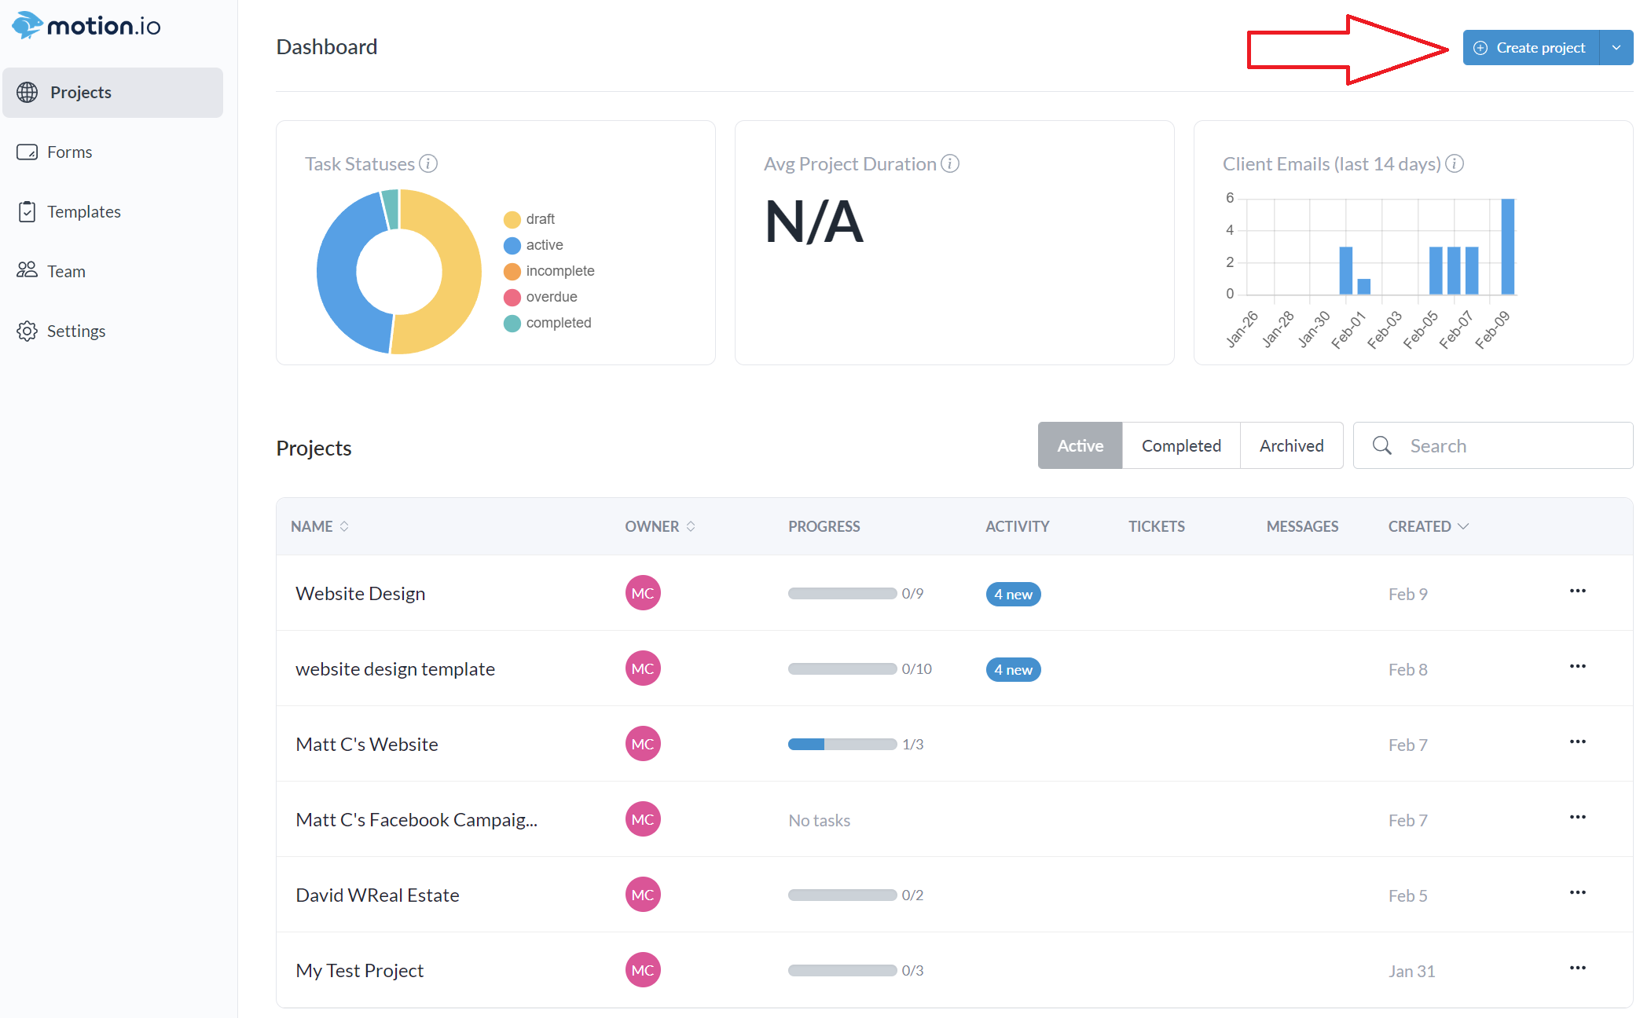
Task: Open Templates via clipboard icon
Action: (27, 212)
